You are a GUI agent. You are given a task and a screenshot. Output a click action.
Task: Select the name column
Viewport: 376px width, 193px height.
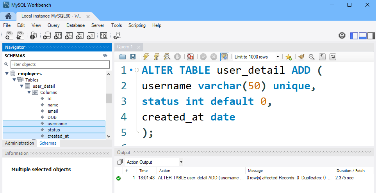53,105
